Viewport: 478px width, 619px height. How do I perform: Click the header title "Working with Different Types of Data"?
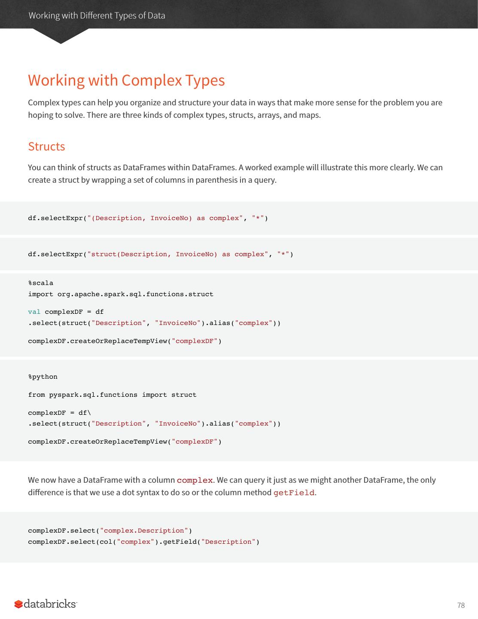pyautogui.click(x=97, y=15)
